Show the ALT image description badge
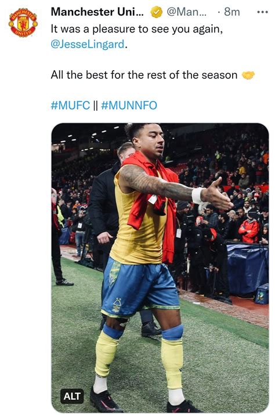Screen dimensions: 275x415 tap(72, 396)
